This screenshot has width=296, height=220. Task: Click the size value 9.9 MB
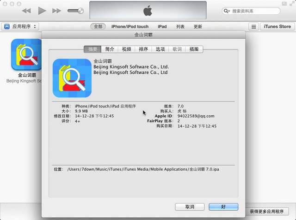[x=81, y=111]
